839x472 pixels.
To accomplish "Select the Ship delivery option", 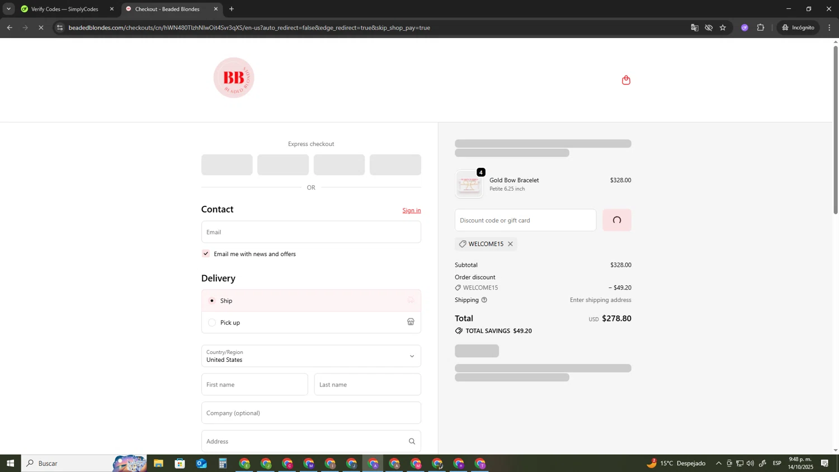I will [x=311, y=301].
